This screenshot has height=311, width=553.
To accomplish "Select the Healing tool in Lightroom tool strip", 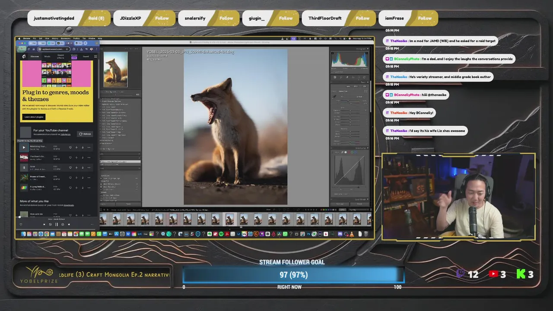I will pos(347,77).
